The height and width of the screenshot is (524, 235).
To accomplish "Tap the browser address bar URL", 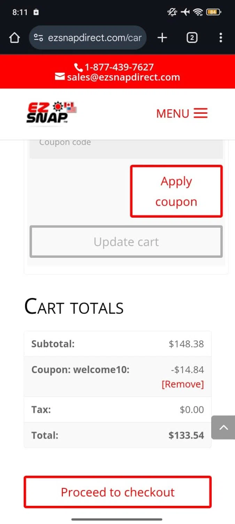I will point(95,38).
